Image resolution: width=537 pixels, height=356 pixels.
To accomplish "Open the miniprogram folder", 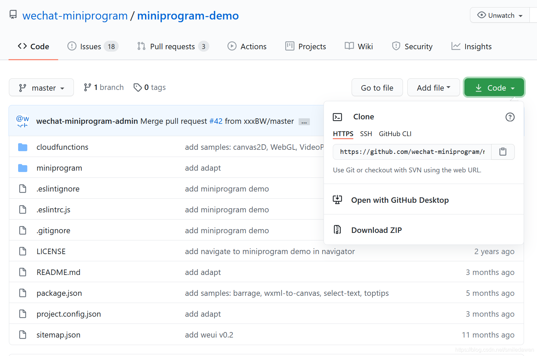I will tap(59, 168).
